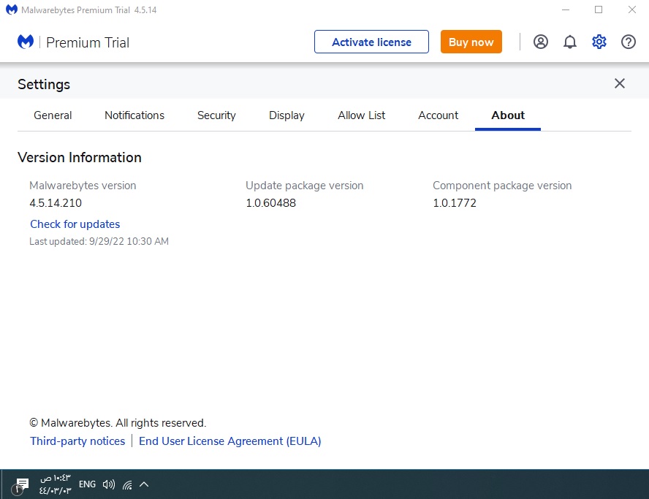This screenshot has width=649, height=499.
Task: Switch to the General tab
Action: (53, 115)
